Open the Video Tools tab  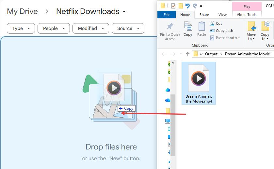coord(246,15)
